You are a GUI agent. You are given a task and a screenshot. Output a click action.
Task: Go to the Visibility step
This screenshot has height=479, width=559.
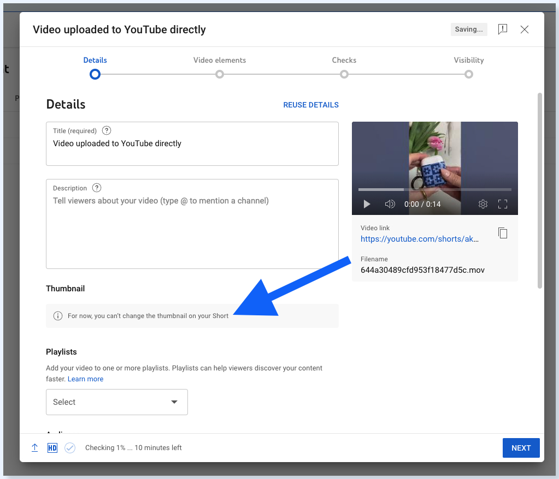click(x=469, y=67)
